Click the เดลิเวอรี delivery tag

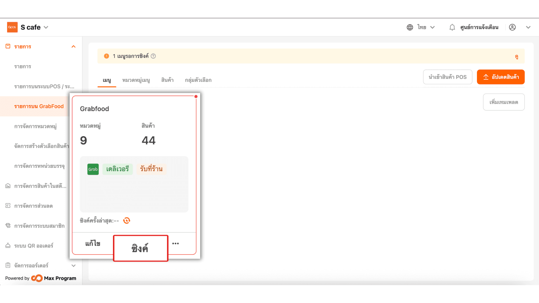[x=118, y=169]
